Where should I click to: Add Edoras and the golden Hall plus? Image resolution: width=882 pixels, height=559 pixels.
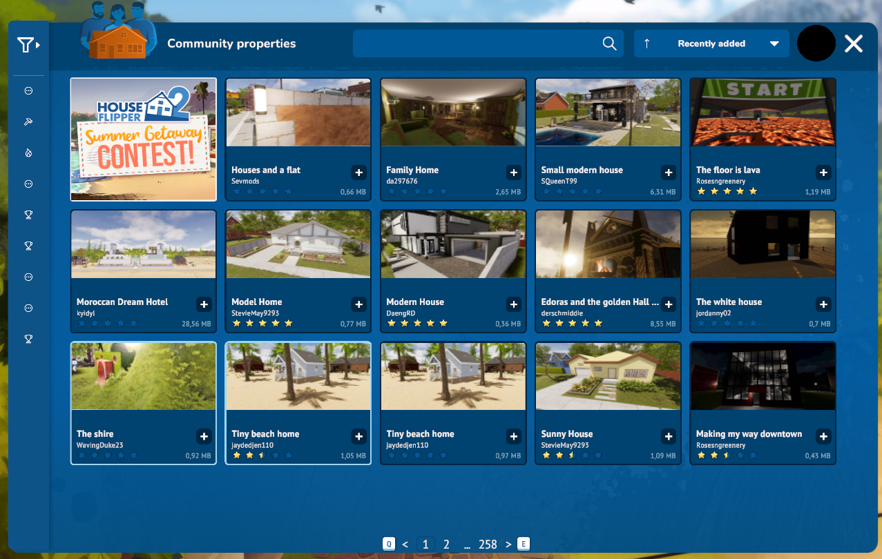point(668,304)
